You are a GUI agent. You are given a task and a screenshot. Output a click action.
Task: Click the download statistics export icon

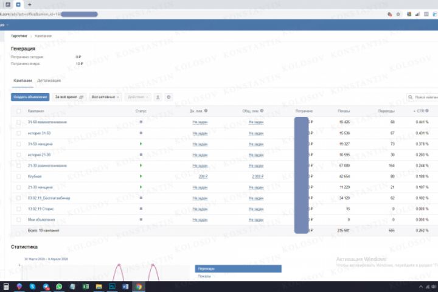pyautogui.click(x=158, y=97)
